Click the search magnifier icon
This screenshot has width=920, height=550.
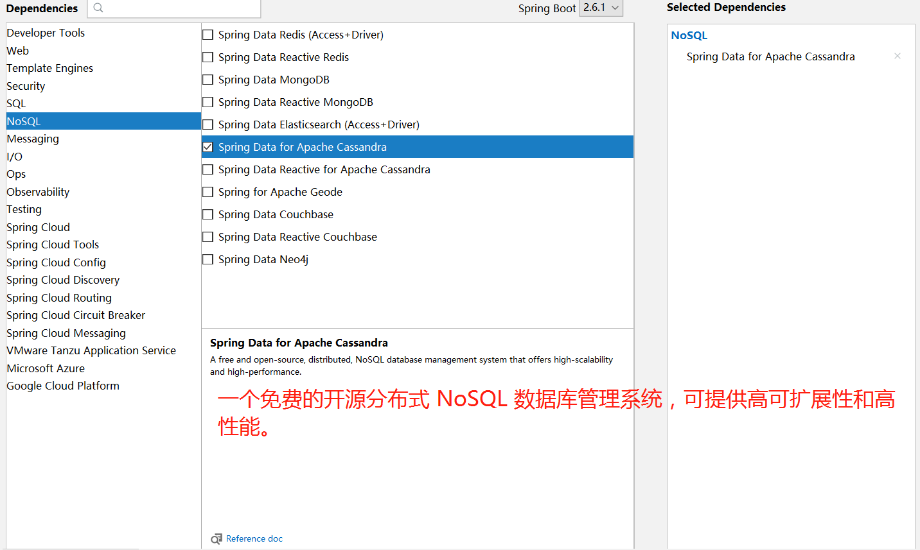coord(96,9)
